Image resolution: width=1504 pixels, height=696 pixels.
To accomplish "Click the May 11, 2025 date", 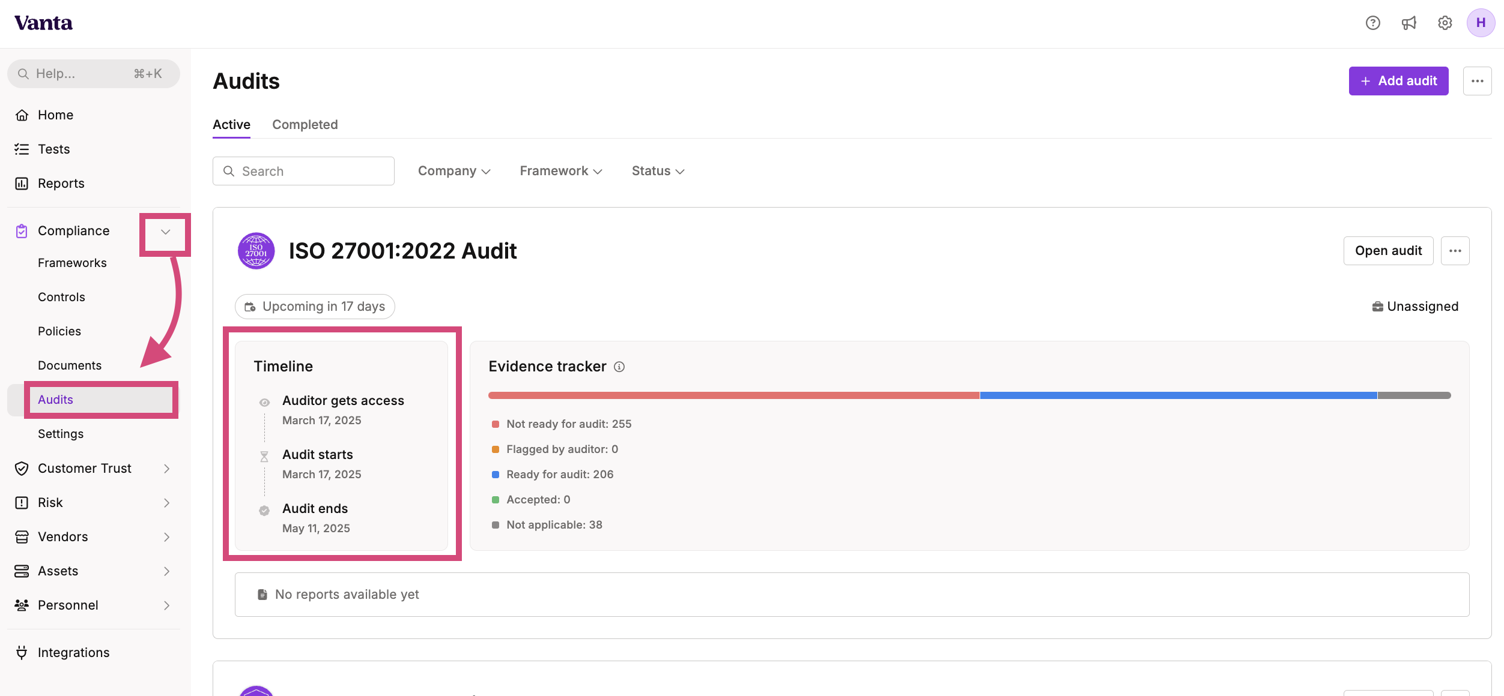I will (x=316, y=529).
